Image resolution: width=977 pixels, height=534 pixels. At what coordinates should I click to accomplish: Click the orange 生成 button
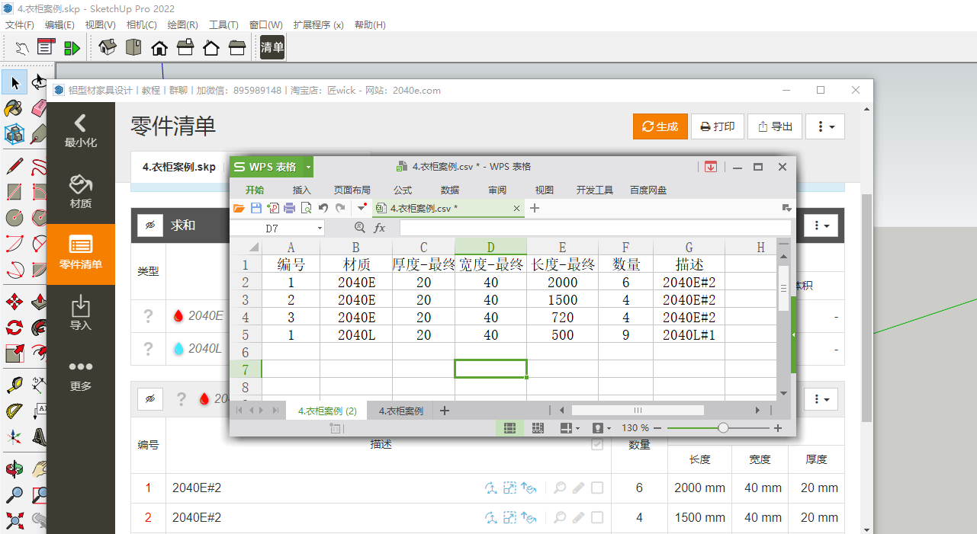pyautogui.click(x=660, y=126)
